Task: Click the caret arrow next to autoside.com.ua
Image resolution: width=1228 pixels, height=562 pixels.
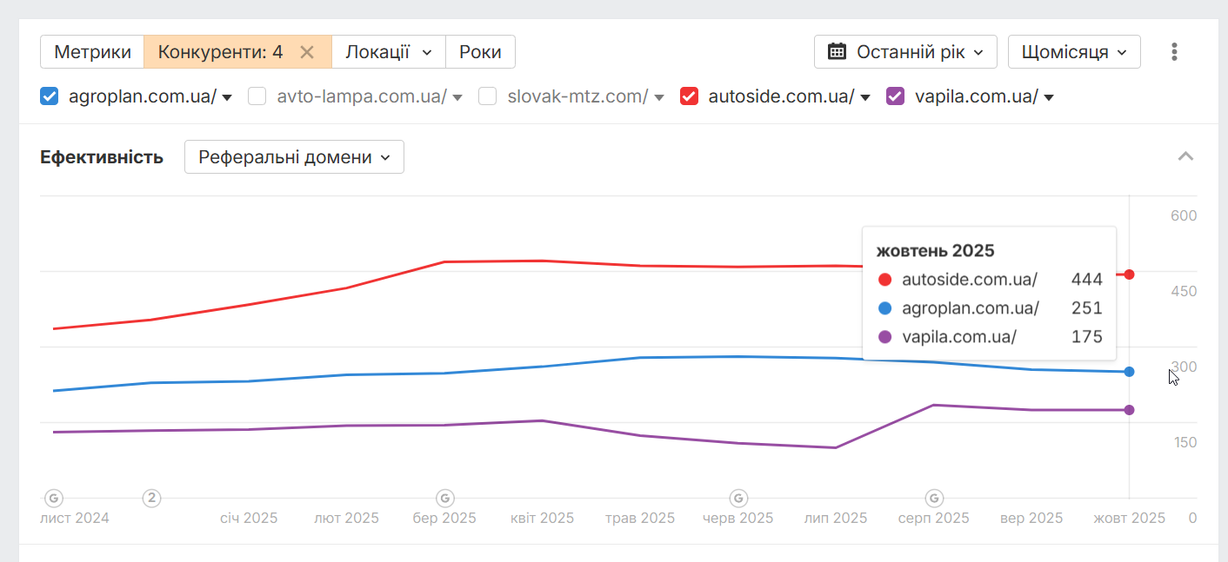Action: [x=865, y=97]
